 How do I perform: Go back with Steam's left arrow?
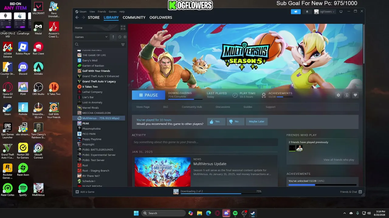click(x=77, y=18)
